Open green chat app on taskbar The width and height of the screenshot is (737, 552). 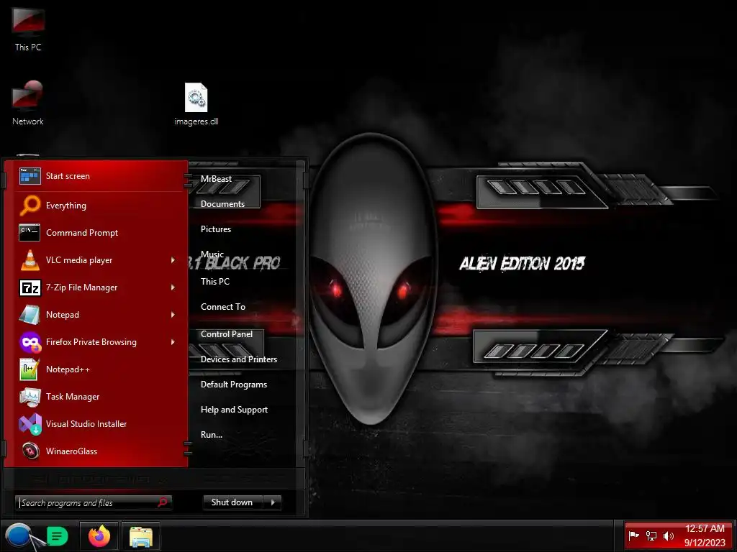[58, 536]
